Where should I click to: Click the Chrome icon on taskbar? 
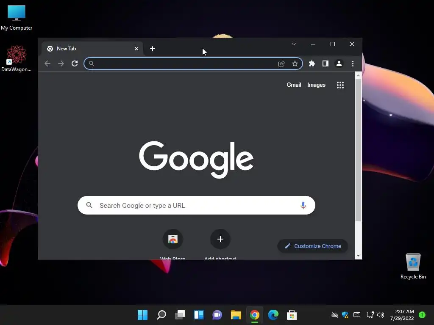tap(255, 315)
